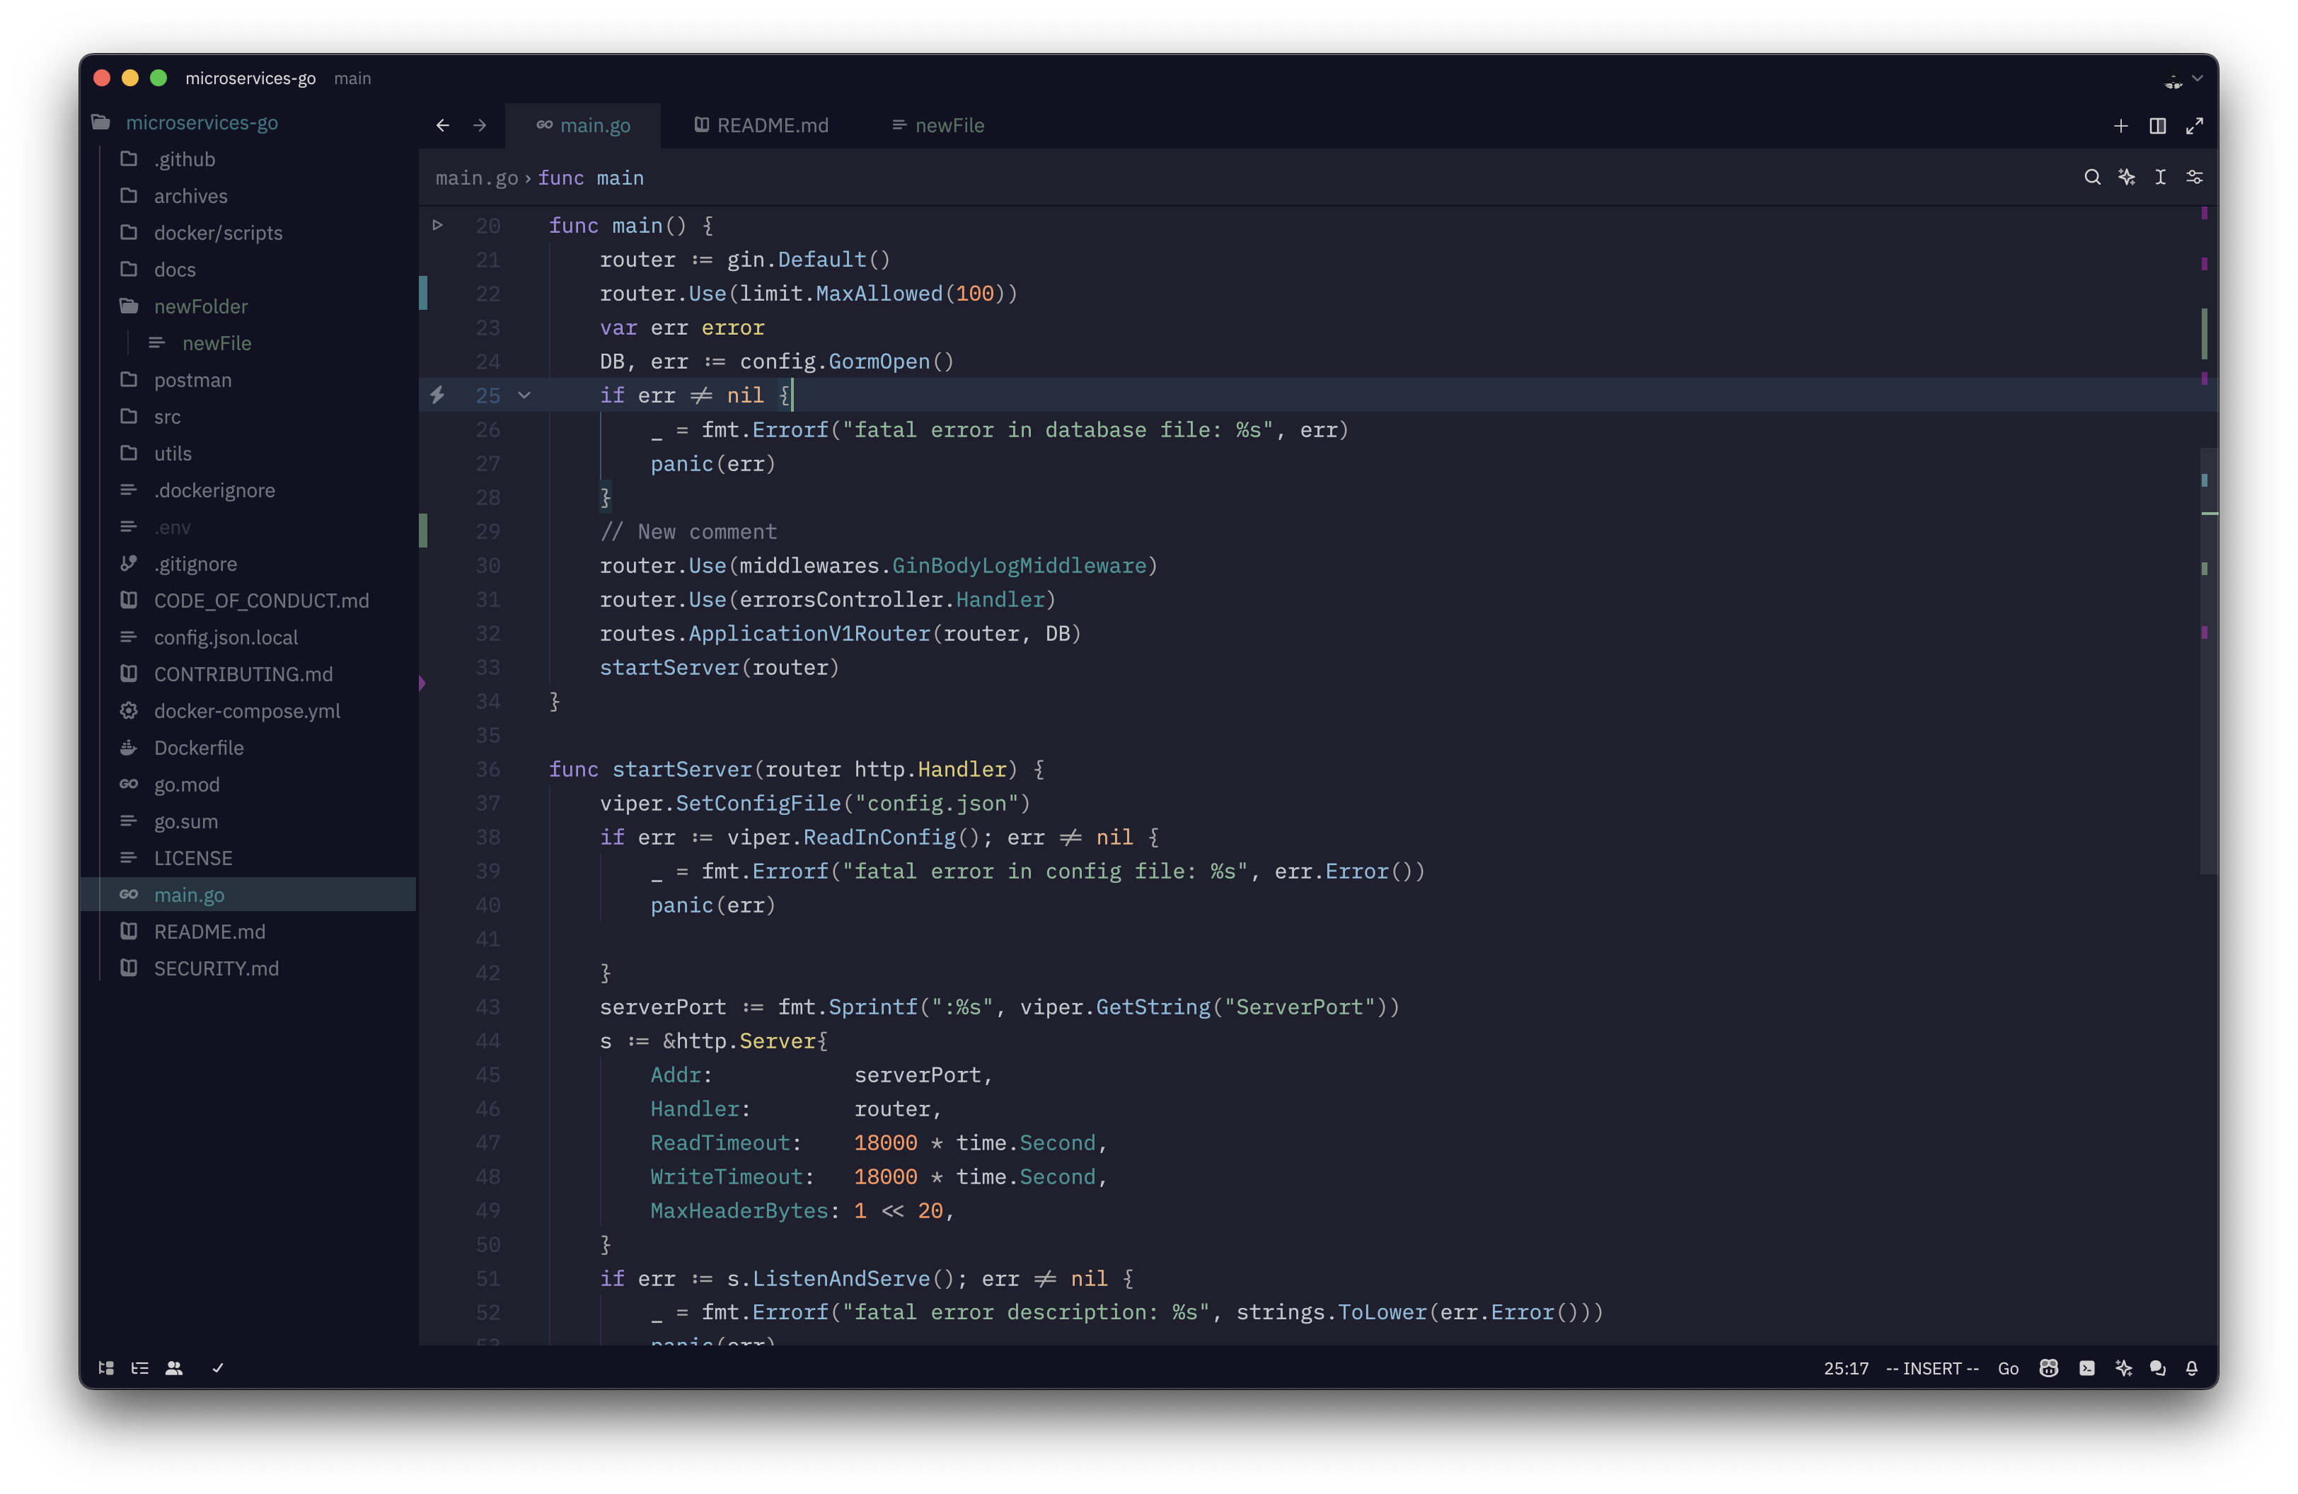Toggle the project panel icon in status bar
Viewport: 2298px width, 1494px height.
pyautogui.click(x=106, y=1367)
